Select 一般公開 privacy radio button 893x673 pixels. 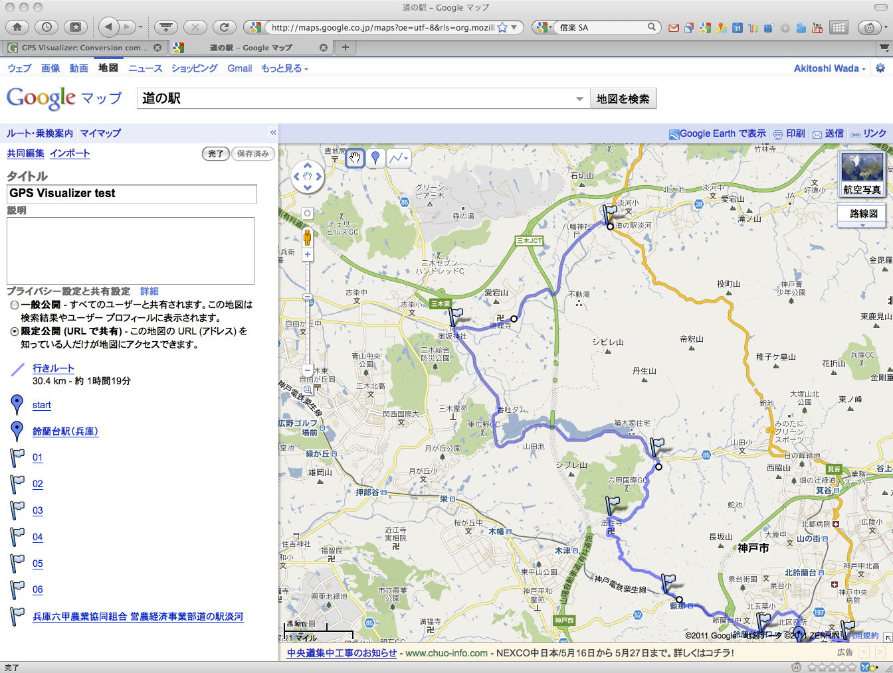[15, 305]
